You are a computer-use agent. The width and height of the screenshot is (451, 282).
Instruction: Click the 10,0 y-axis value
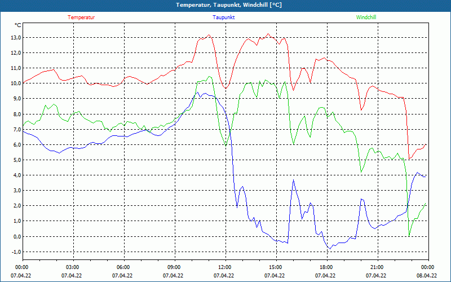point(16,83)
